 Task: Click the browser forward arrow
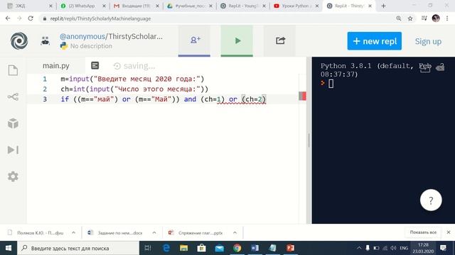coord(19,18)
